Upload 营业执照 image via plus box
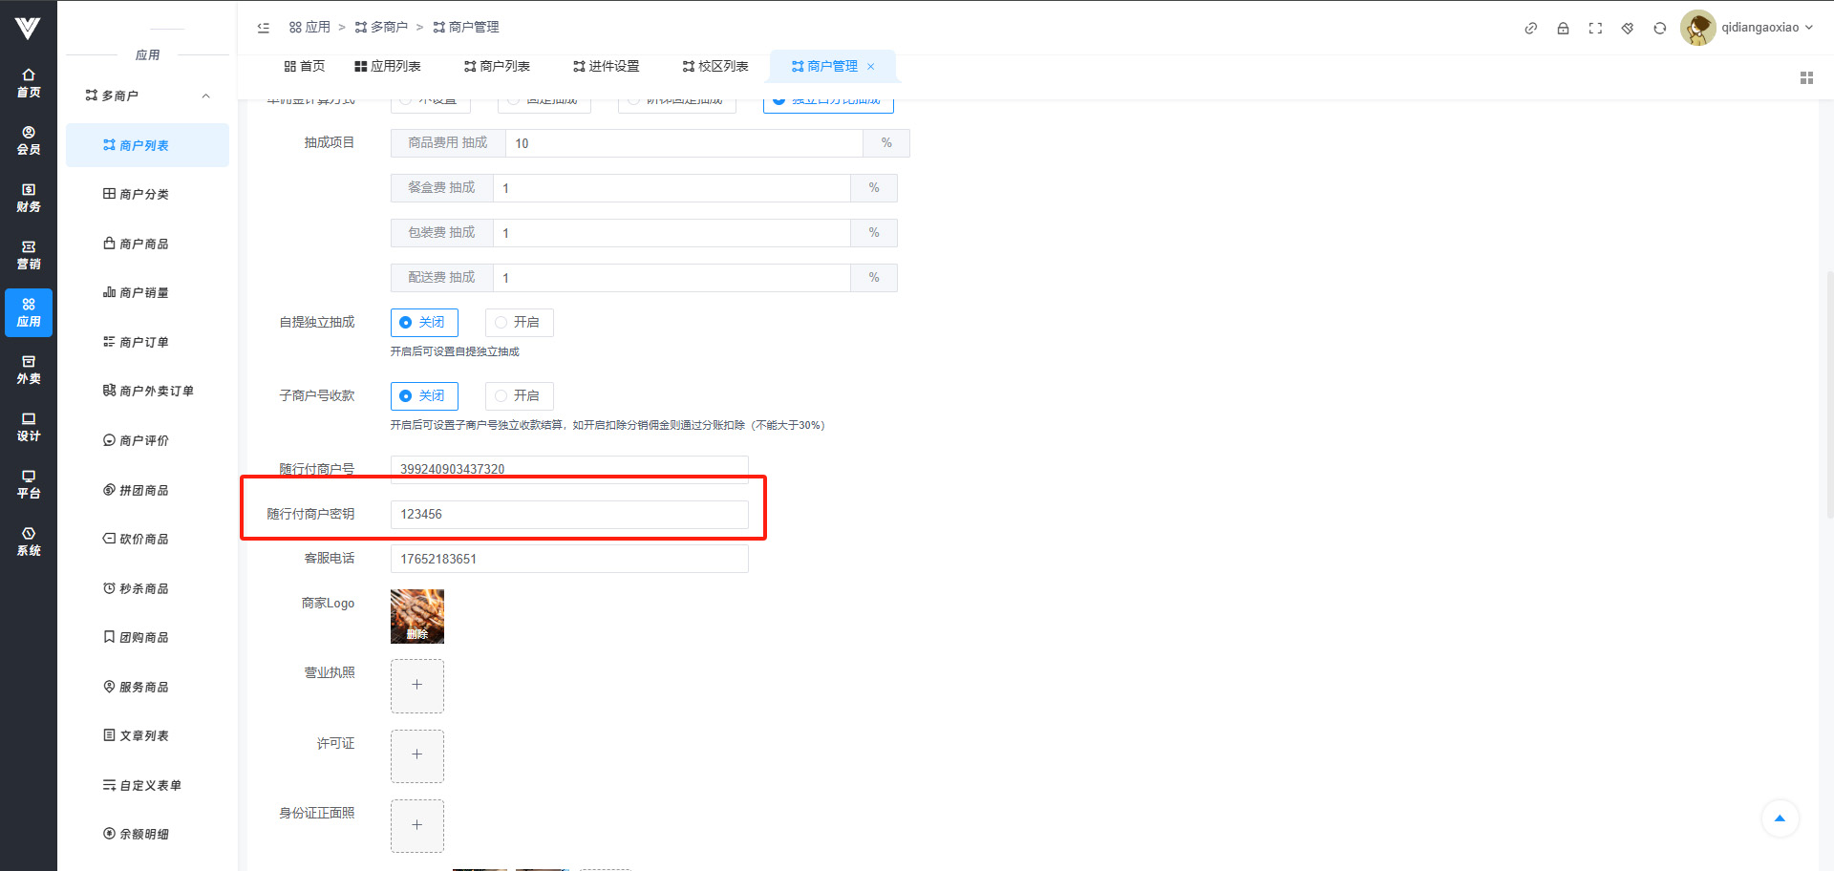The width and height of the screenshot is (1834, 871). click(416, 686)
